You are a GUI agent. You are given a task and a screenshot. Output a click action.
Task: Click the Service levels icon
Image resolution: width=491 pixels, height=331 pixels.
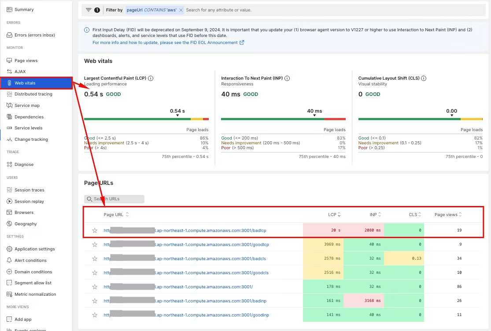click(9, 128)
